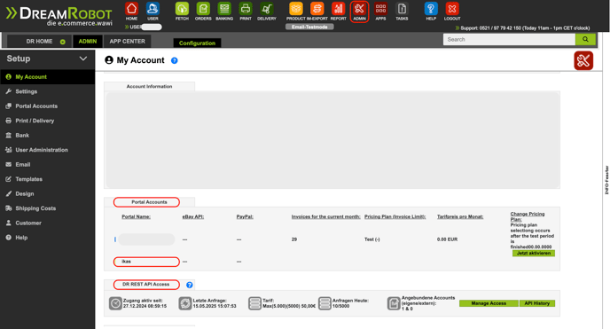Select the ADMIN tab

pos(88,41)
